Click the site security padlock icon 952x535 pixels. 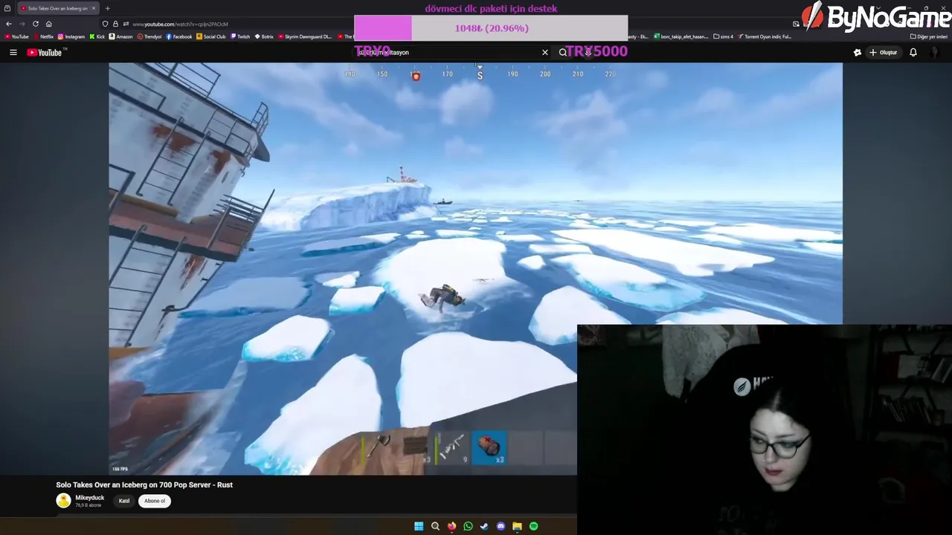pyautogui.click(x=115, y=24)
